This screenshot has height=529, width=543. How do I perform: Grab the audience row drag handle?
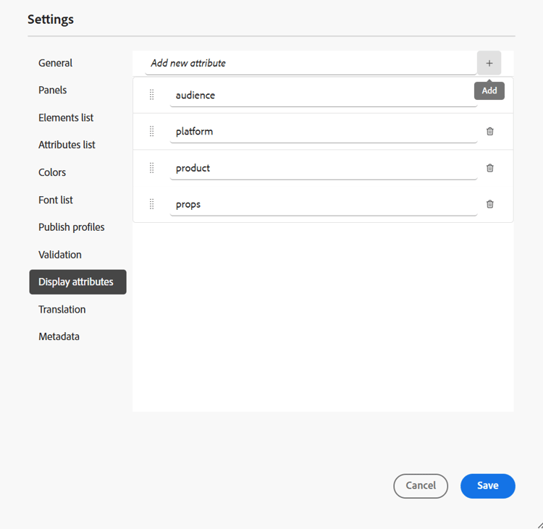coord(152,95)
